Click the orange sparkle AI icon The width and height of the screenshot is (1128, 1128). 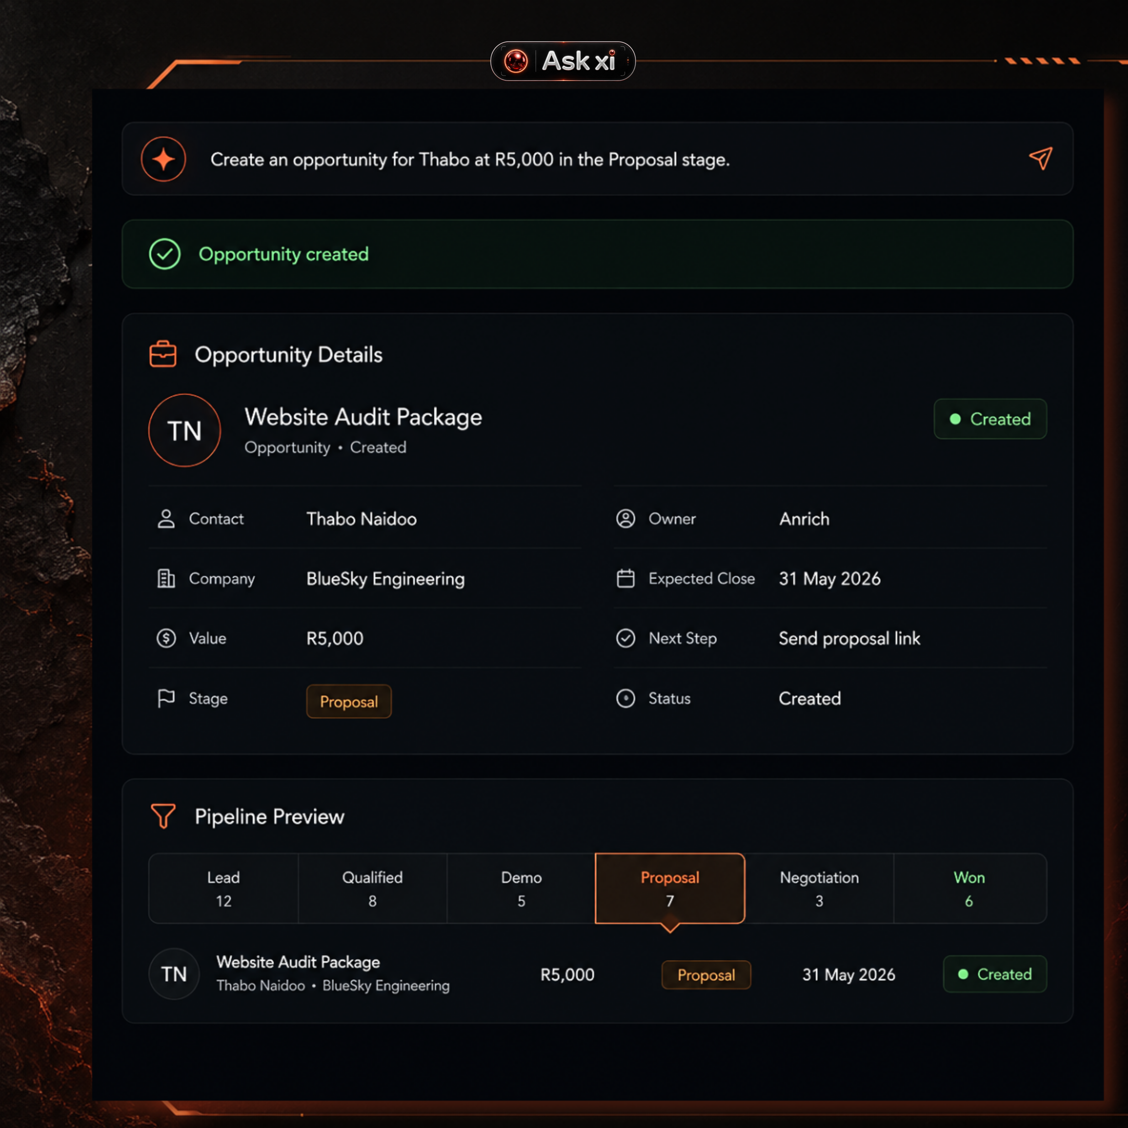164,159
